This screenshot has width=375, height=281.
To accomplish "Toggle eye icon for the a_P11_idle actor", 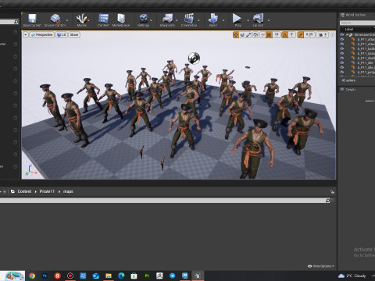I will (x=342, y=62).
